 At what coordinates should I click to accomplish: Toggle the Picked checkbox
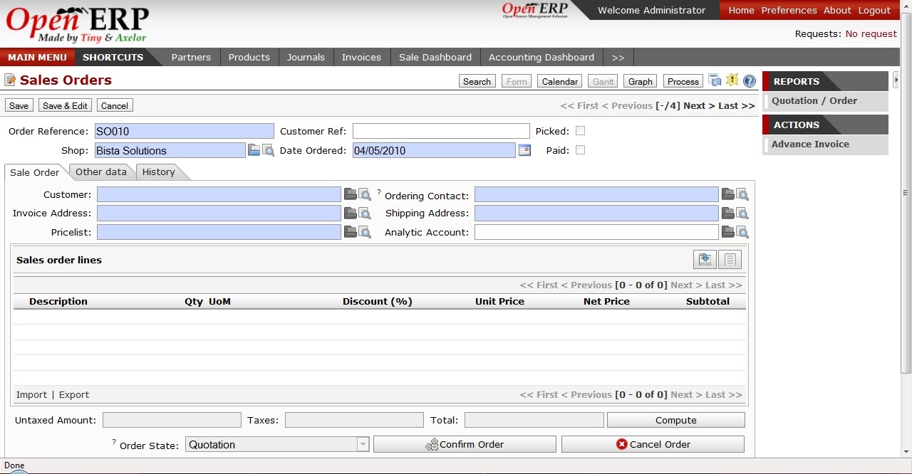tap(581, 130)
